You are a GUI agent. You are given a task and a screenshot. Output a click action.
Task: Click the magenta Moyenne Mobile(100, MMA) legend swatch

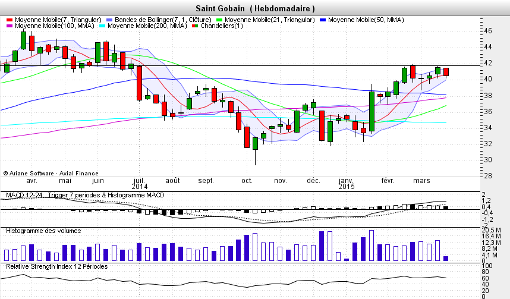pos(10,26)
